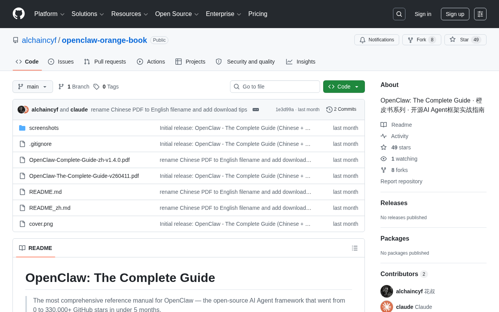Screen dimensions: 499x312
Task: Expand the Enterprise menu
Action: point(223,14)
